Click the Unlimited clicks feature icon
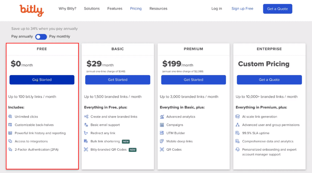Screen dimensions: 312x173 click(x=10, y=116)
